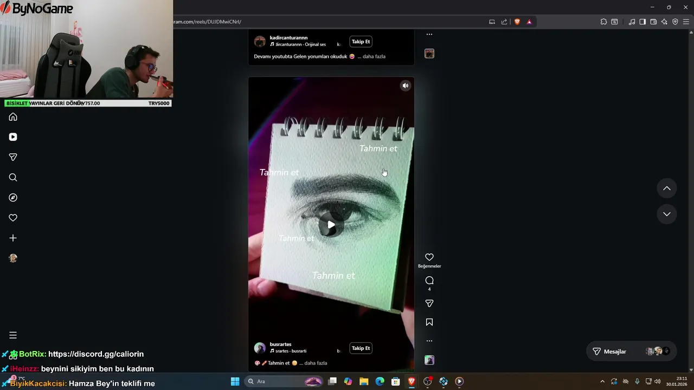Open the browser media control music icon
Image resolution: width=694 pixels, height=390 pixels.
632,22
